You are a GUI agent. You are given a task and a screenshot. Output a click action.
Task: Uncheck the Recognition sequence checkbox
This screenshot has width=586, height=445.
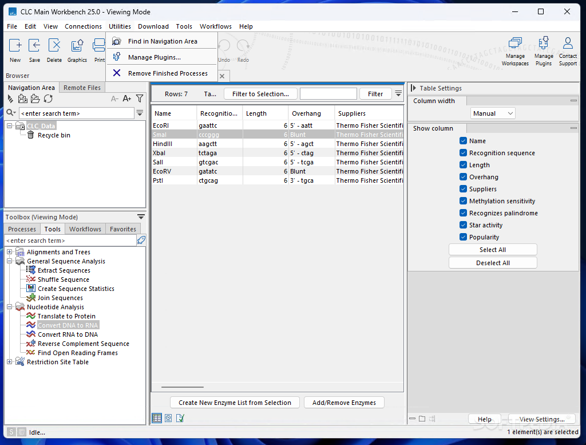[463, 152]
